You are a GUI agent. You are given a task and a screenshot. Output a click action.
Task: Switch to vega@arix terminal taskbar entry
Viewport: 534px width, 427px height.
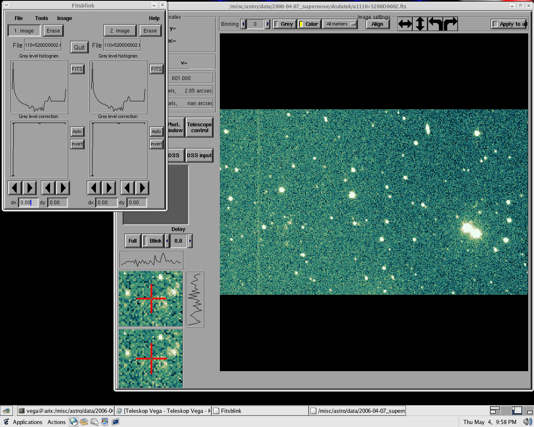click(x=66, y=411)
